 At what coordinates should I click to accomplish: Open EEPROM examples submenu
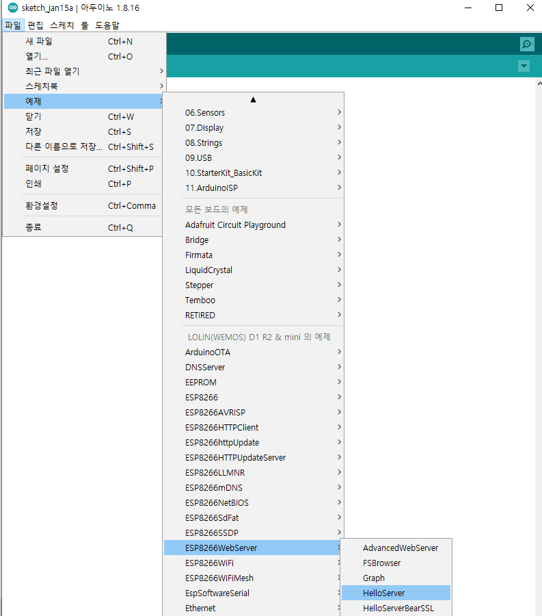(254, 382)
